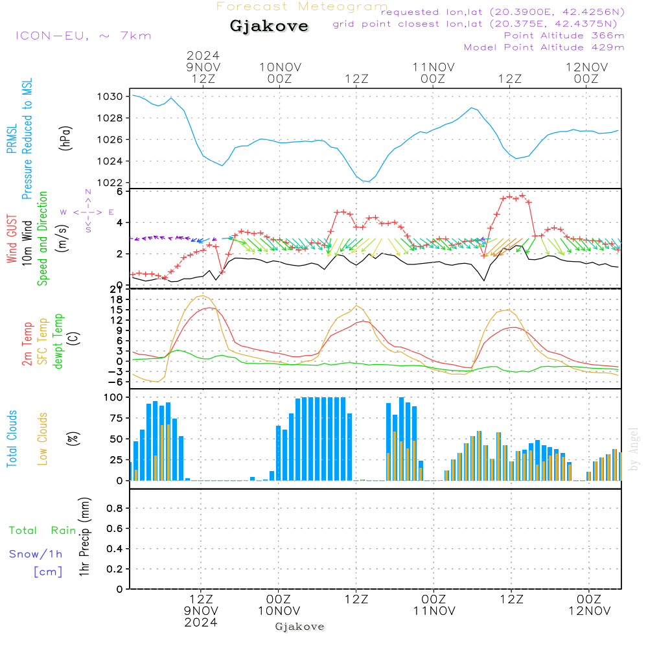Viewport: 648px width, 648px height.
Task: Click the green 'dewpt Temp' legend label
Action: pyautogui.click(x=58, y=341)
